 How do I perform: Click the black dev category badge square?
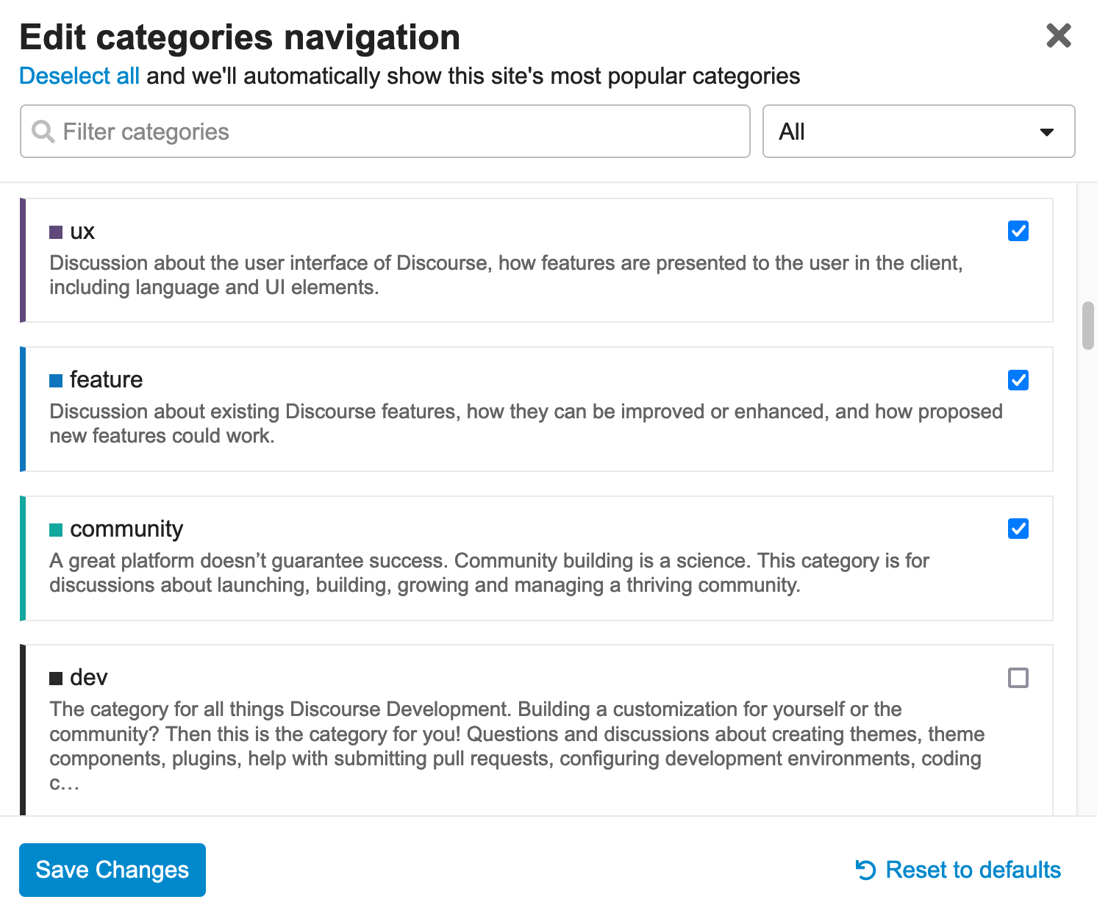56,678
